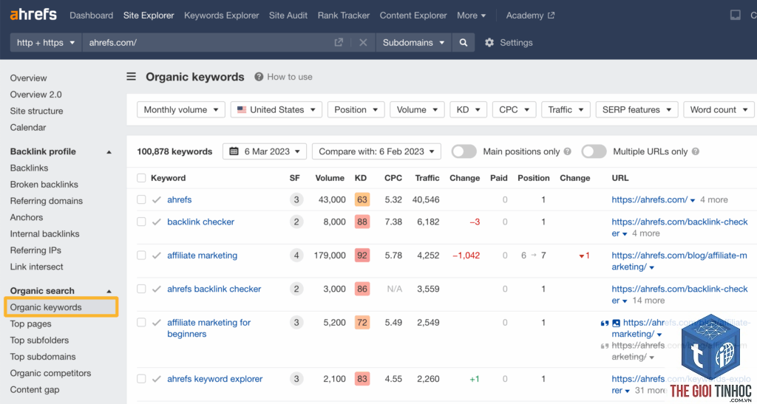Image resolution: width=757 pixels, height=404 pixels.
Task: Sort by Volume column header
Action: click(x=330, y=178)
